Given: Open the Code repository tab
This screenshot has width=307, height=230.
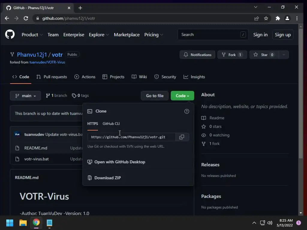Looking at the screenshot, I should click(21, 77).
